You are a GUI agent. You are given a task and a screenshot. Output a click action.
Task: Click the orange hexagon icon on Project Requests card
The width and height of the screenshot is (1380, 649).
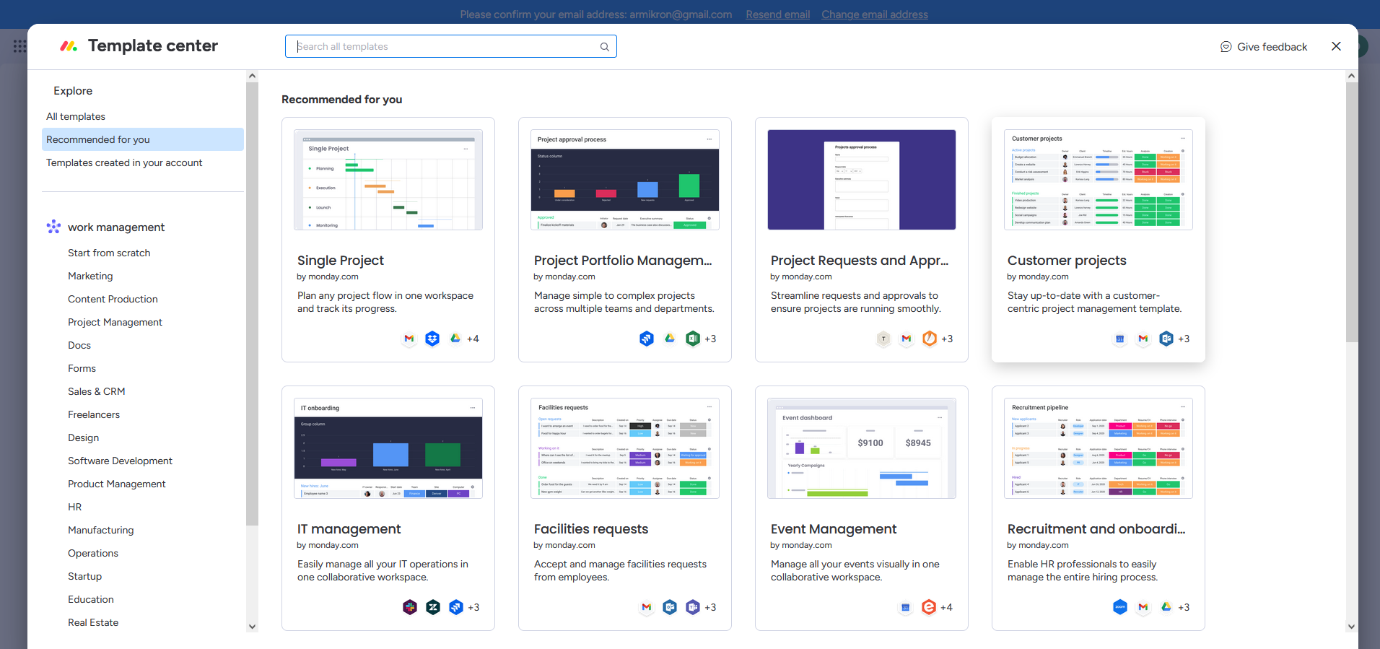(930, 339)
